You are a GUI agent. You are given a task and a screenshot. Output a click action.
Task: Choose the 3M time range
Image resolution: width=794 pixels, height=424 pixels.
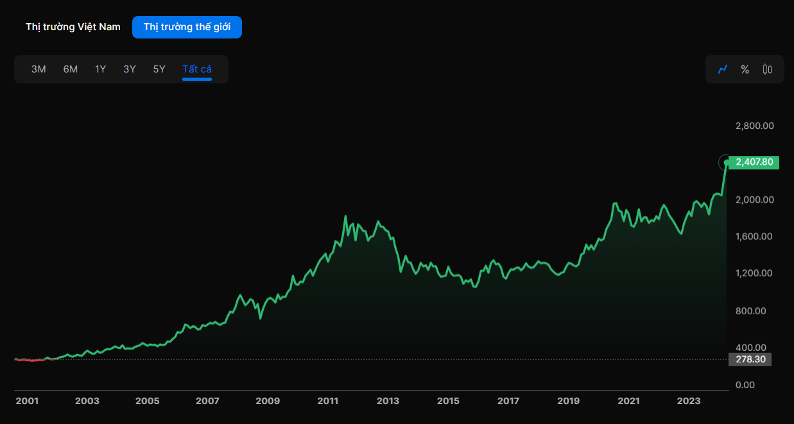39,69
